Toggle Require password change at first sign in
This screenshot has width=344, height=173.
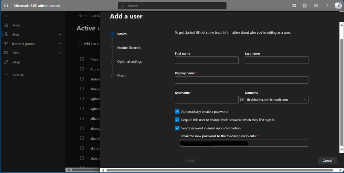coord(177,120)
